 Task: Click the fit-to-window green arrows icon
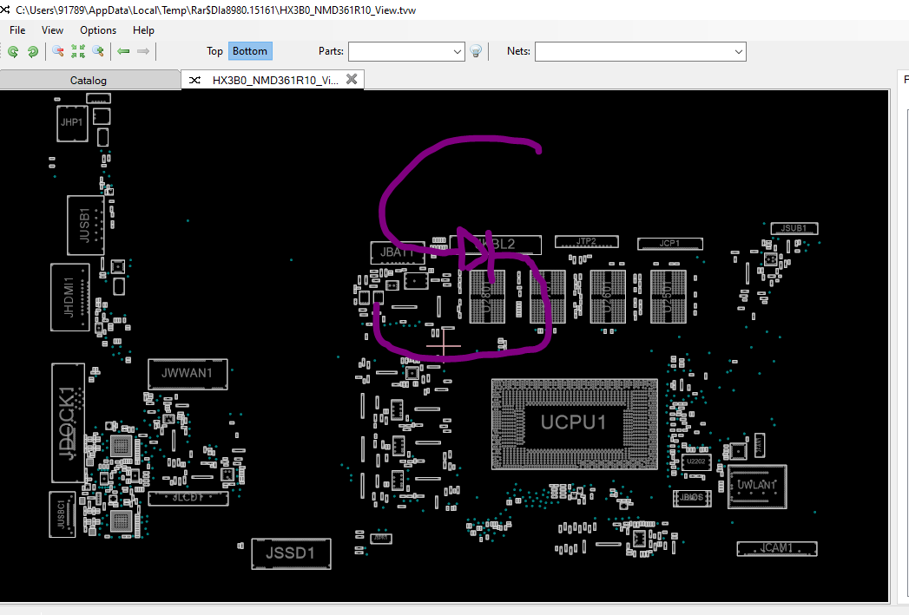coord(77,51)
